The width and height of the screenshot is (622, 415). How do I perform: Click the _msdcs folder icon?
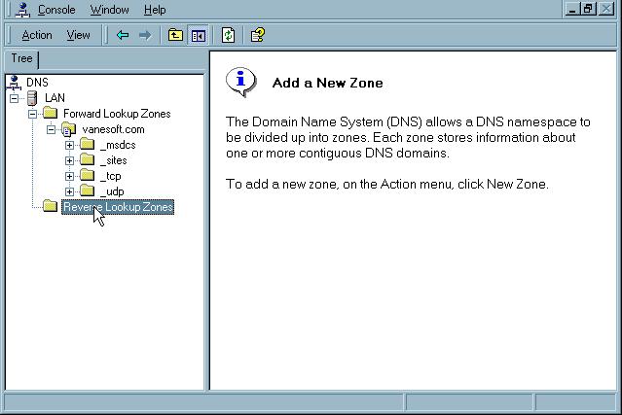click(x=87, y=144)
